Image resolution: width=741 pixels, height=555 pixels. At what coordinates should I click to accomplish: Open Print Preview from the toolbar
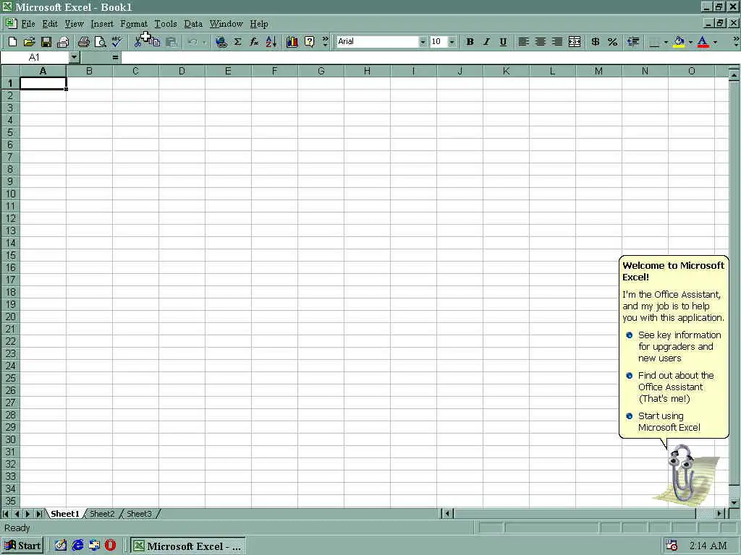click(100, 42)
